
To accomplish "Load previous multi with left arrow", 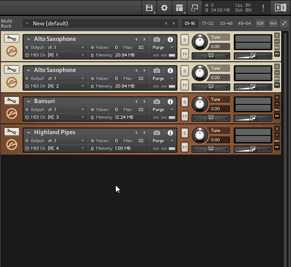I will tap(166, 24).
